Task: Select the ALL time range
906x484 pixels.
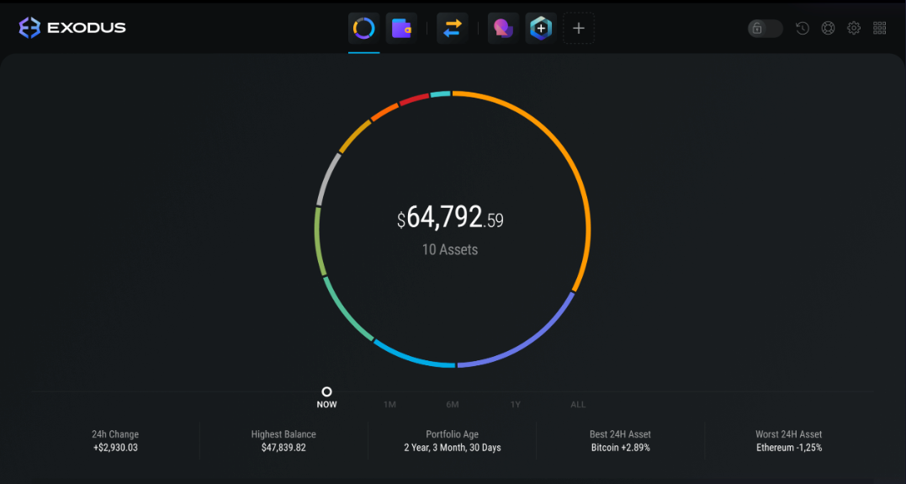Action: tap(578, 404)
